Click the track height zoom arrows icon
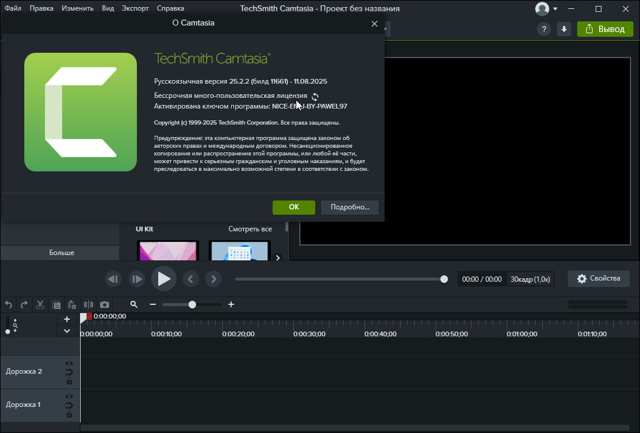This screenshot has height=433, width=640. click(x=15, y=325)
